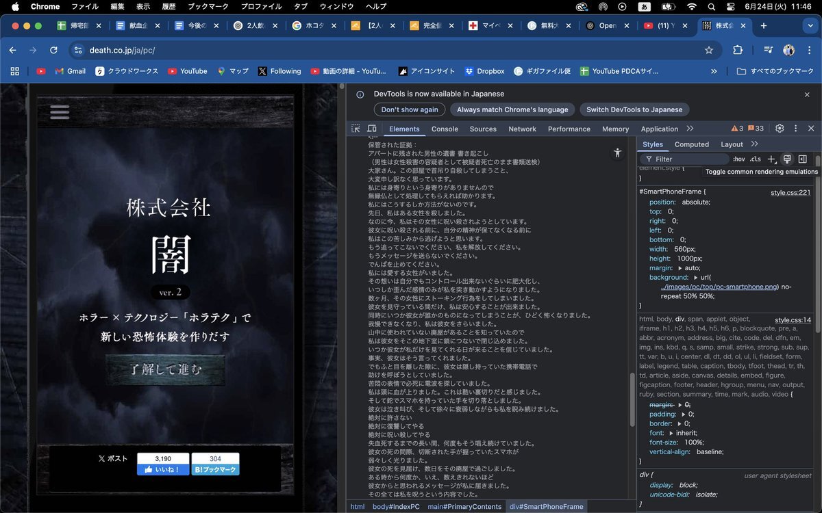Image resolution: width=822 pixels, height=513 pixels.
Task: Open the apps grid in bookmarks bar
Action: click(14, 71)
